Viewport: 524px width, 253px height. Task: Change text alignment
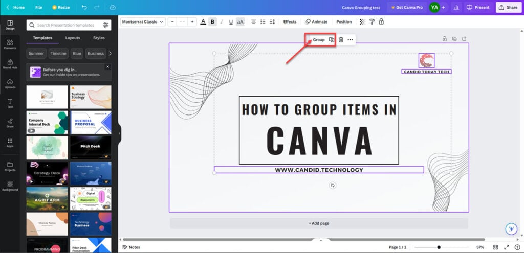click(254, 21)
